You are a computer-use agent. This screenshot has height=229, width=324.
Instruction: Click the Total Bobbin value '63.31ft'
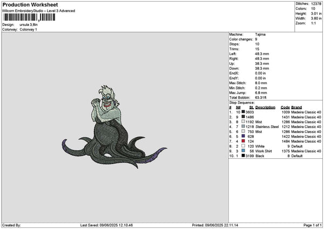coord(261,98)
